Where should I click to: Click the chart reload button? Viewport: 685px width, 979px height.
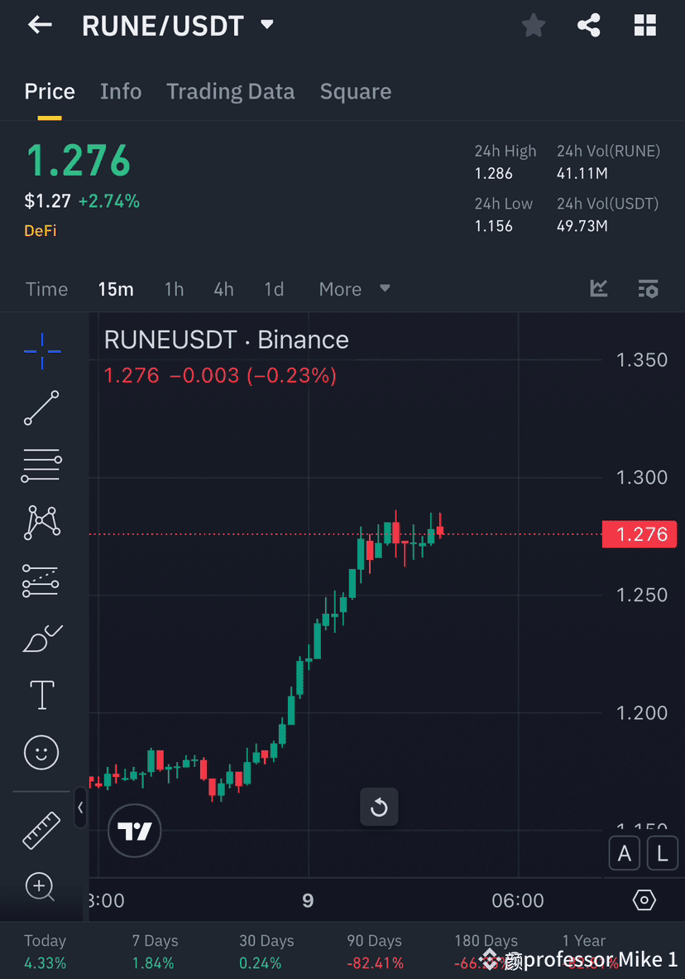click(379, 807)
